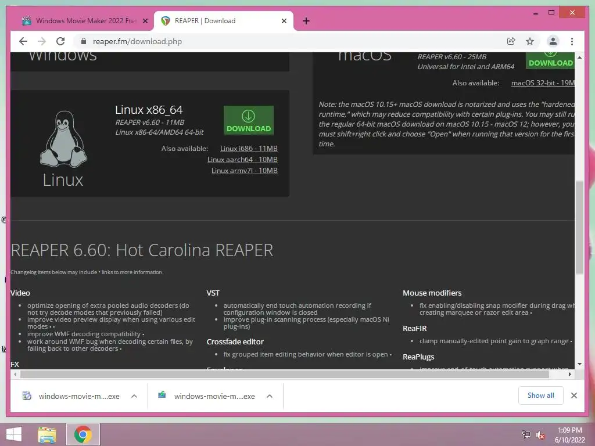595x446 pixels.
Task: Click the network tray icon
Action: pyautogui.click(x=526, y=434)
